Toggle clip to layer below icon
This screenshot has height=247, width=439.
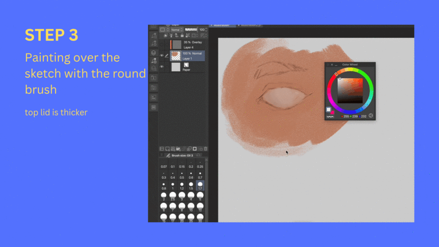166,36
